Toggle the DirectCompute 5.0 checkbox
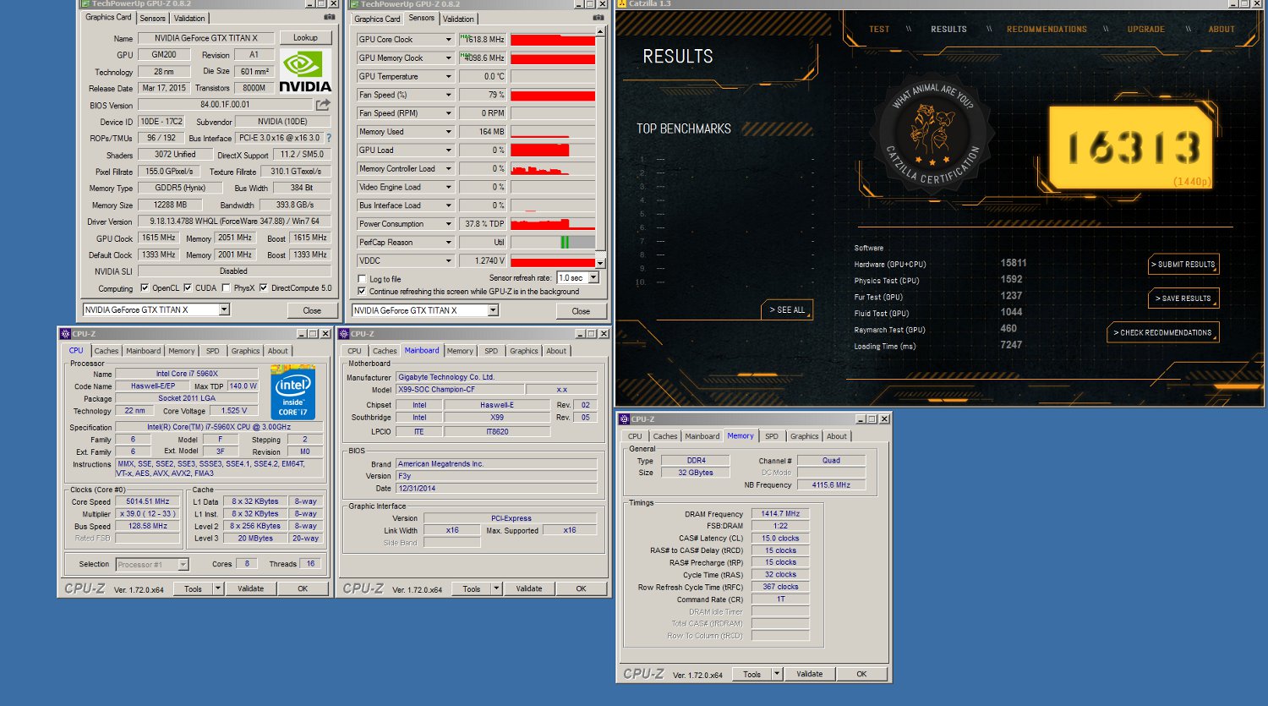 tap(264, 288)
